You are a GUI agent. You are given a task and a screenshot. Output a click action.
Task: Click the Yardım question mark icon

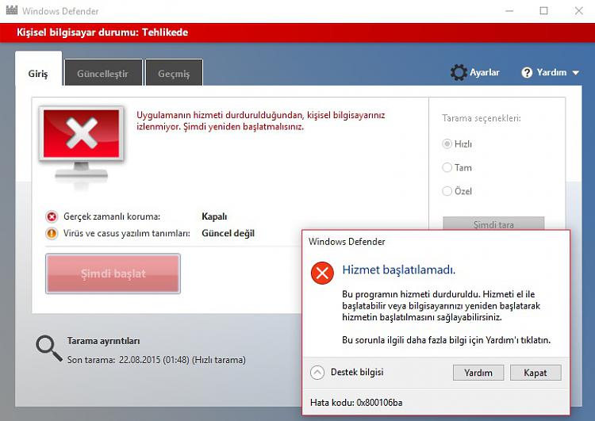pos(527,72)
